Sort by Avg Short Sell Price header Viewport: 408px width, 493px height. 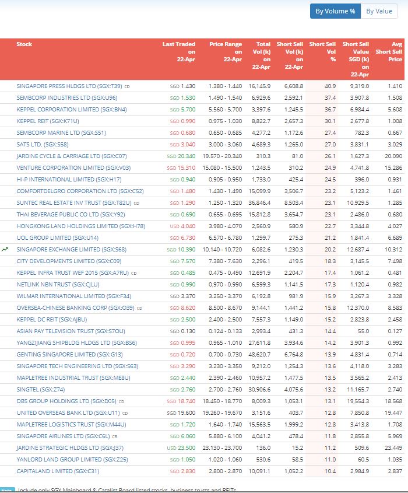[x=389, y=51]
